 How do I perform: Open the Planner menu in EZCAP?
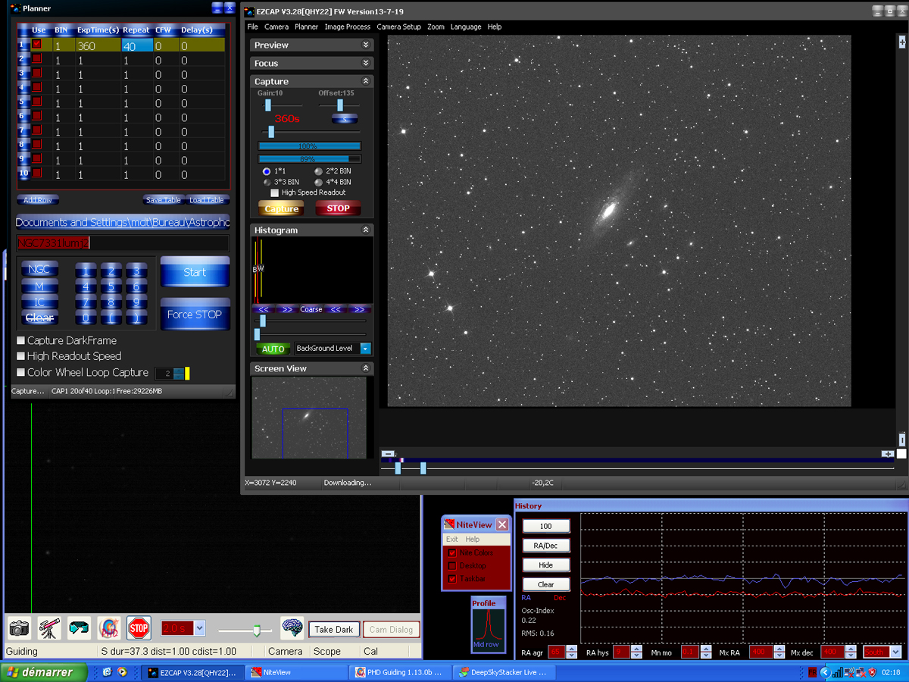coord(306,27)
